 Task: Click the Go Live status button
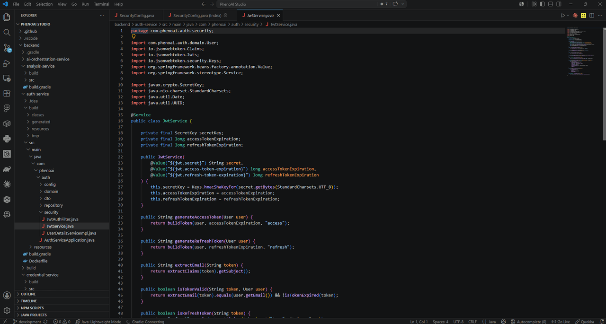[x=560, y=322]
